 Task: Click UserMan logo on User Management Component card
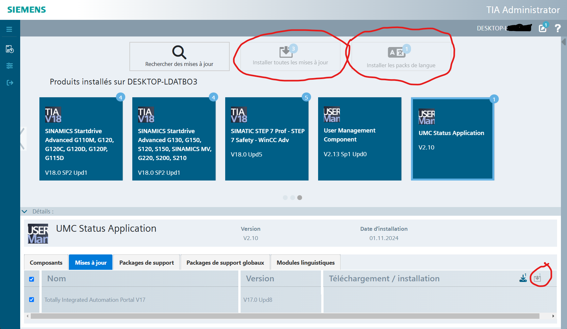(x=332, y=114)
